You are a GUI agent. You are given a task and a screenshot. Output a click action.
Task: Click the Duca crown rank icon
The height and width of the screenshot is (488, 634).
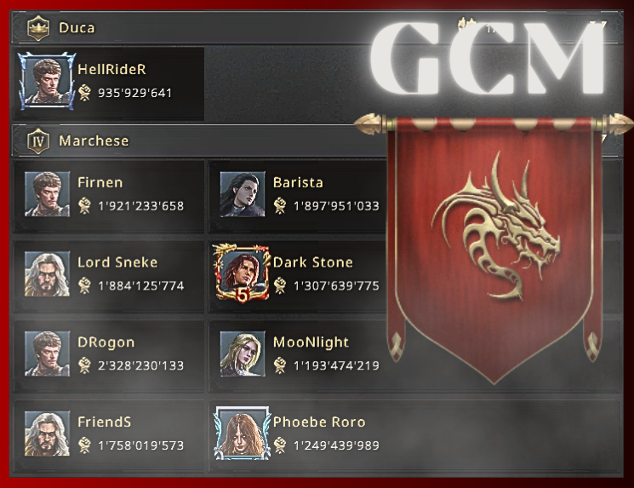coord(38,28)
